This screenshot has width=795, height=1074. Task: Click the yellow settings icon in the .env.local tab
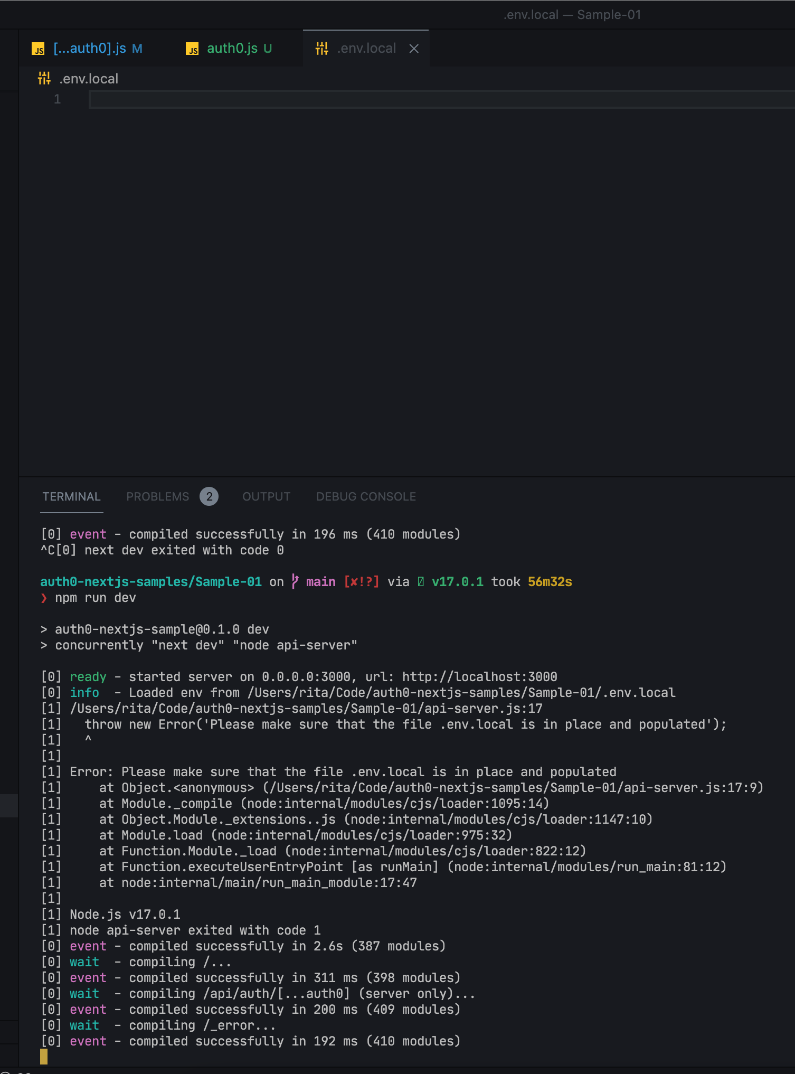click(x=321, y=48)
